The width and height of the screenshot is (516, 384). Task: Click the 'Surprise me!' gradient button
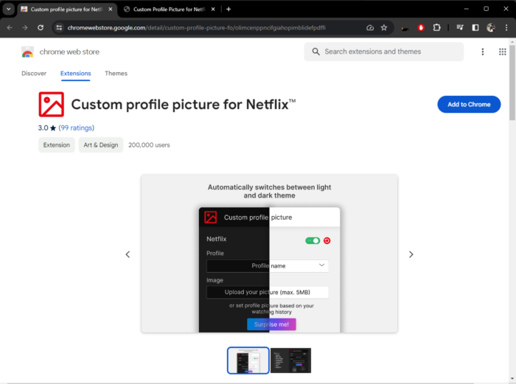click(x=271, y=324)
